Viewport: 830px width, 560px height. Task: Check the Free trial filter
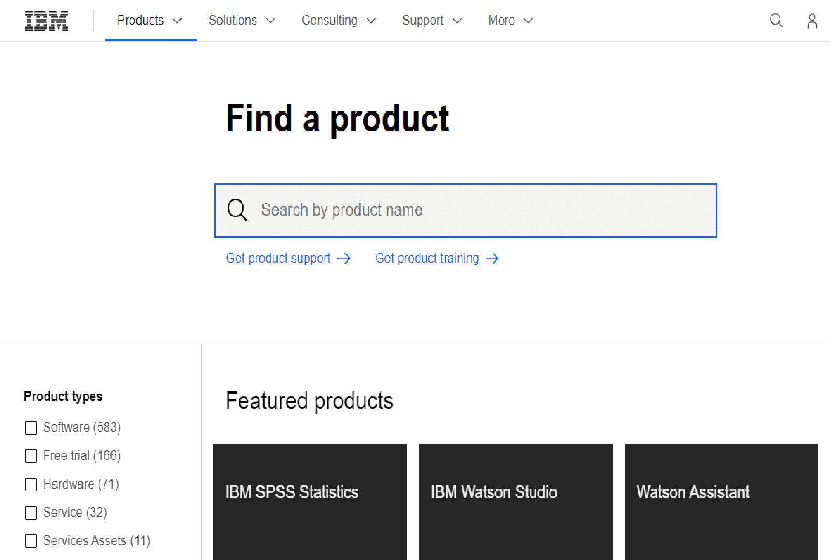tap(32, 456)
